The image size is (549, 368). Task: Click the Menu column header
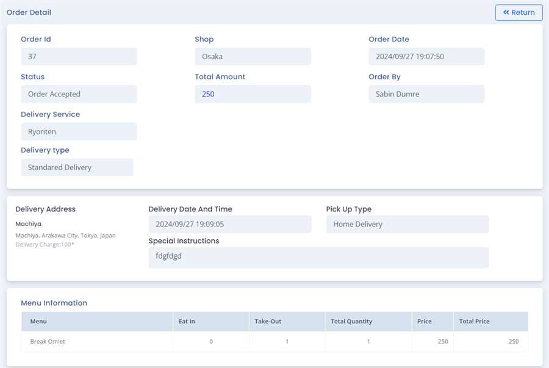(38, 322)
